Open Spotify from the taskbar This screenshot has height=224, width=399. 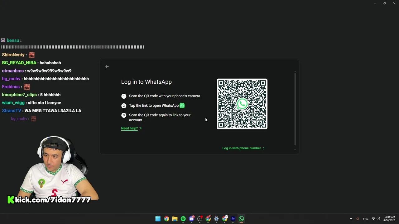[183, 219]
